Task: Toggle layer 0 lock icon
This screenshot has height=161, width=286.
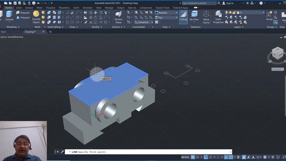Action: [234, 13]
